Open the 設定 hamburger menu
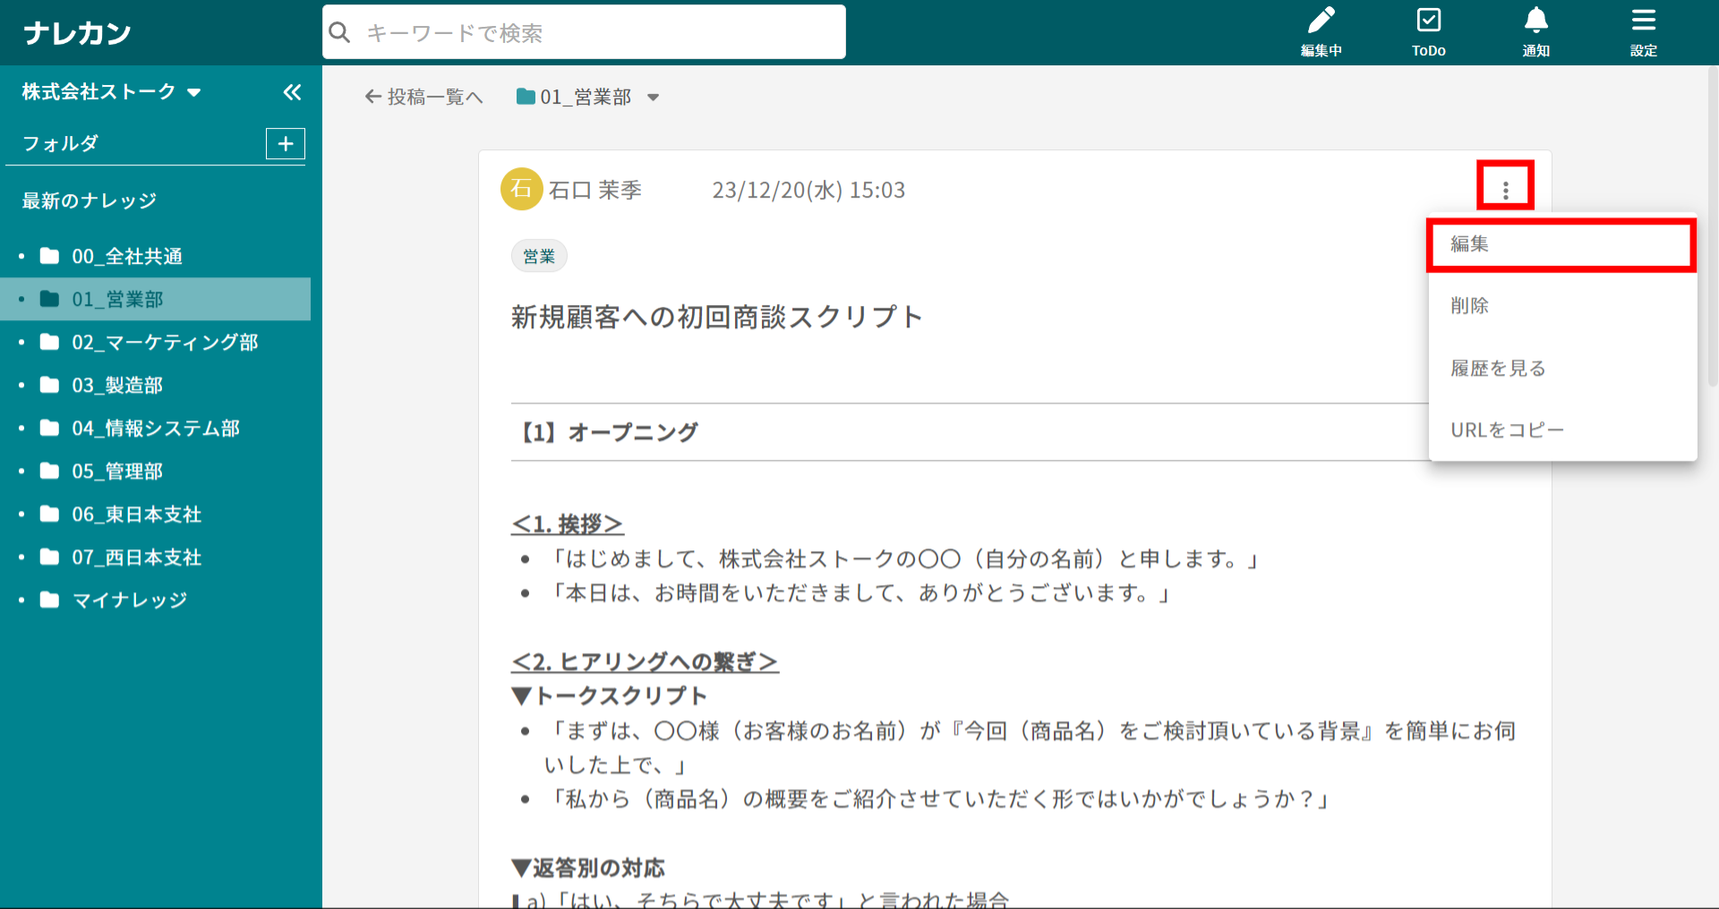 point(1643,31)
